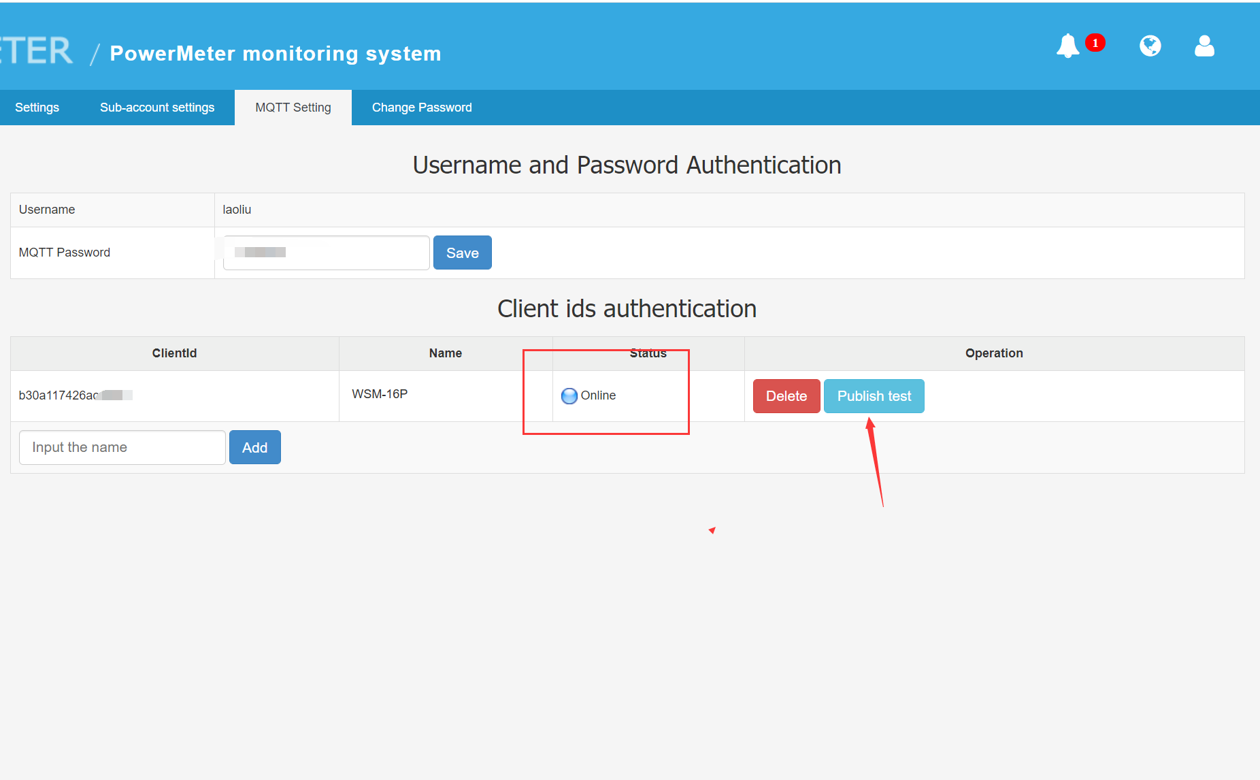Click the blue Online status indicator

pos(569,396)
